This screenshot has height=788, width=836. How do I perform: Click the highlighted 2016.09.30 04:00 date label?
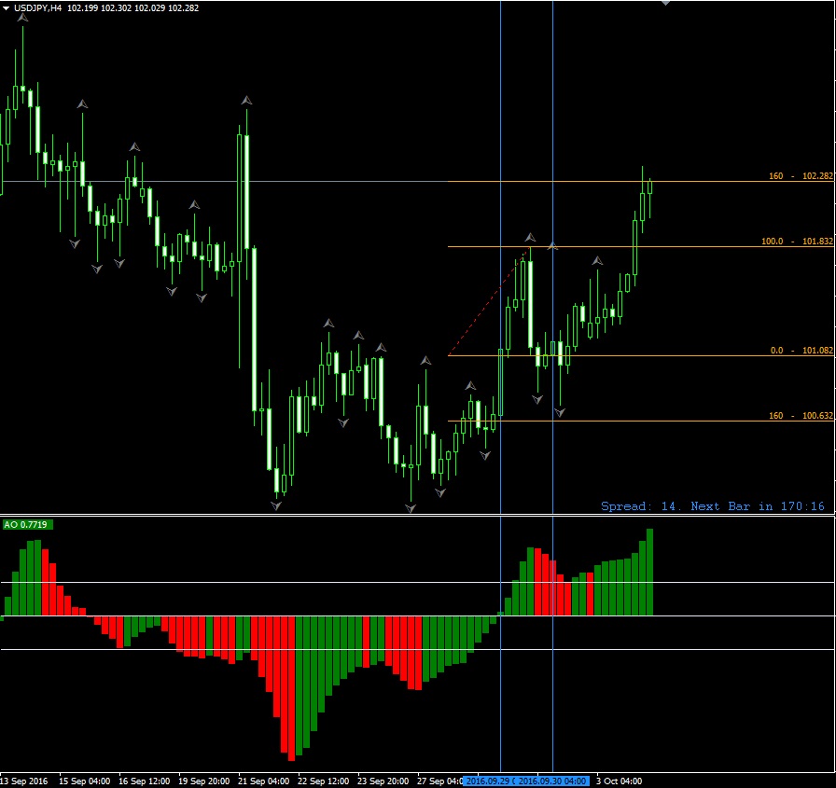pyautogui.click(x=552, y=781)
